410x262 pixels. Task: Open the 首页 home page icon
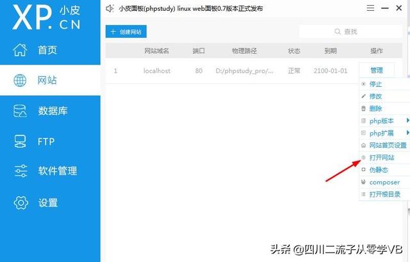(x=20, y=50)
